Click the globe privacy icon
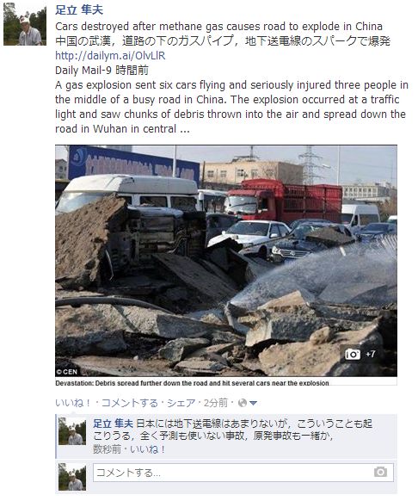Image resolution: width=418 pixels, height=501 pixels. 243,403
